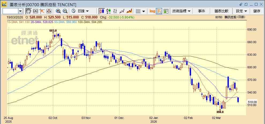Viewport: 265px width, 124px height.
Task: Switch to the line chart type
Action: tap(122, 11)
